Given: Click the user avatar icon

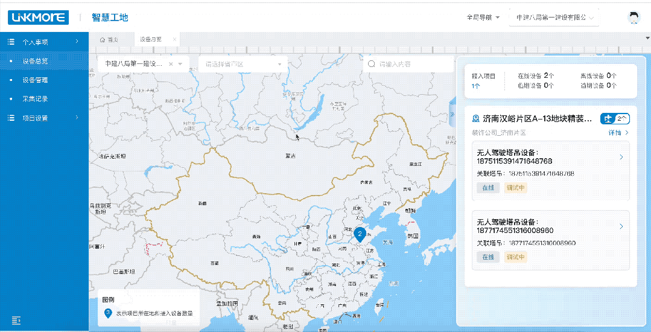Looking at the screenshot, I should [x=633, y=18].
